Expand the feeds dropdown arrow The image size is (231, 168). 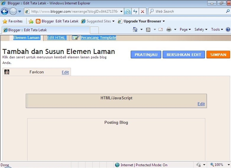point(155,29)
